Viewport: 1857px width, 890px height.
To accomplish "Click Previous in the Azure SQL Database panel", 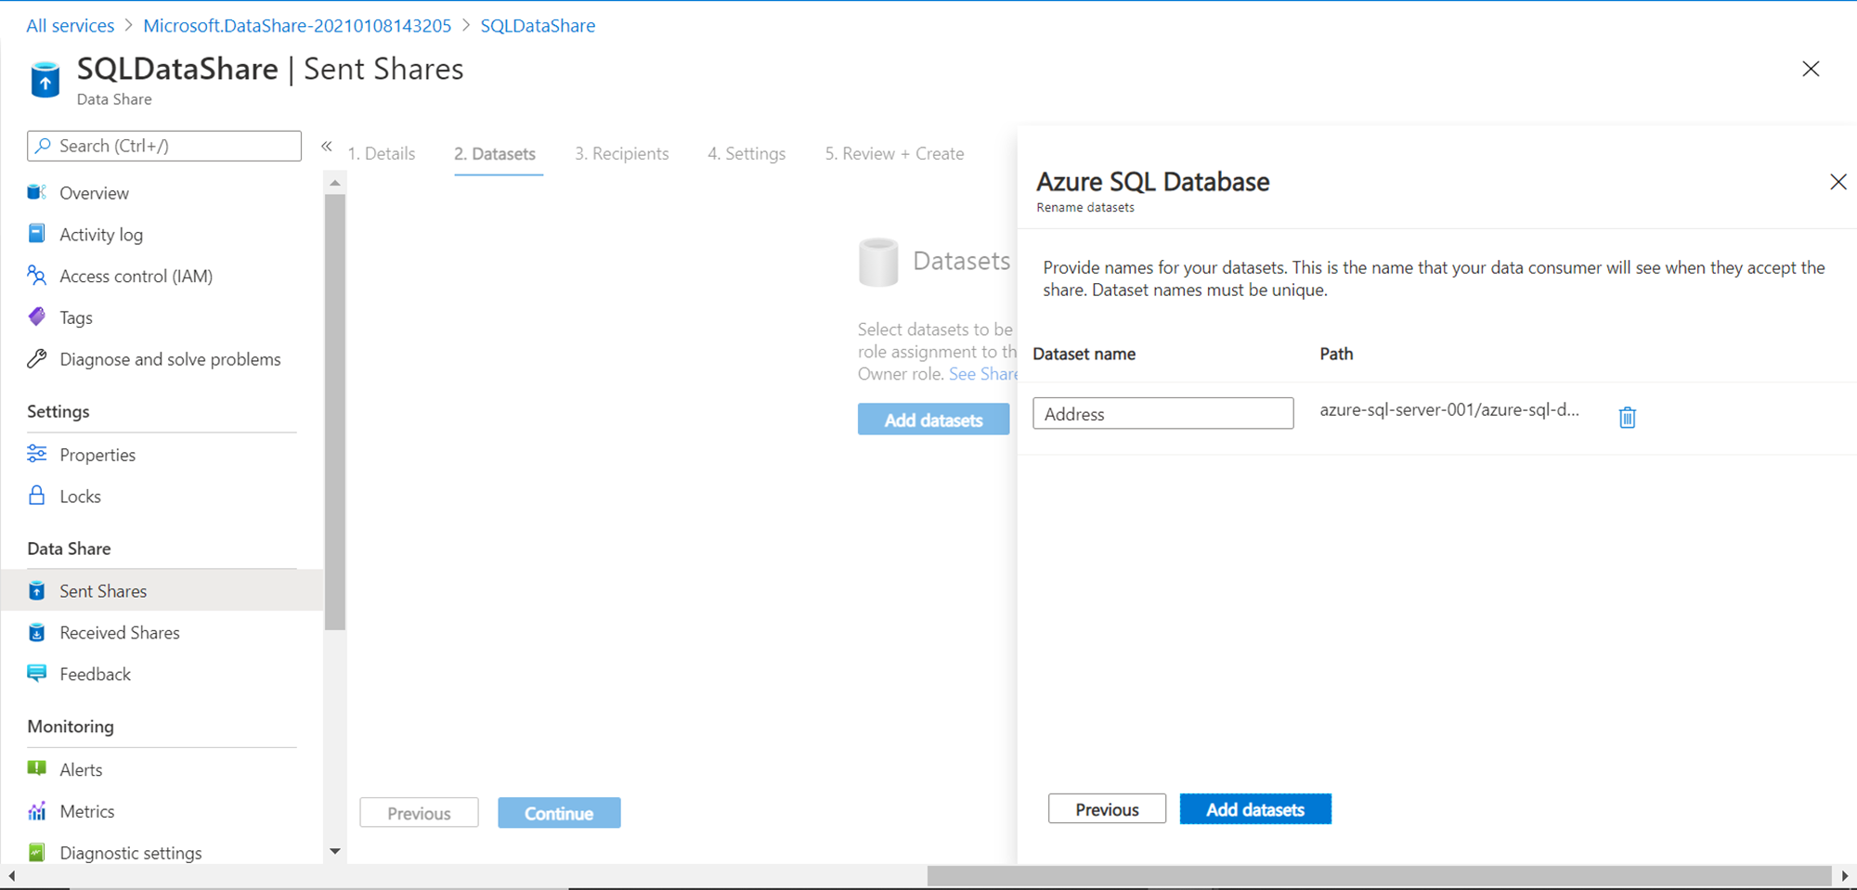I will (x=1107, y=809).
